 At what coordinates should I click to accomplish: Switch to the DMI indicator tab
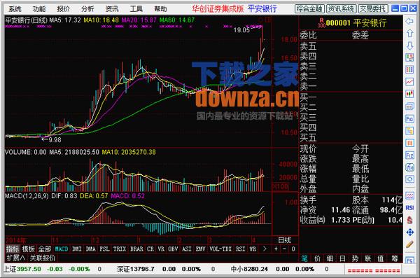coord(77,249)
